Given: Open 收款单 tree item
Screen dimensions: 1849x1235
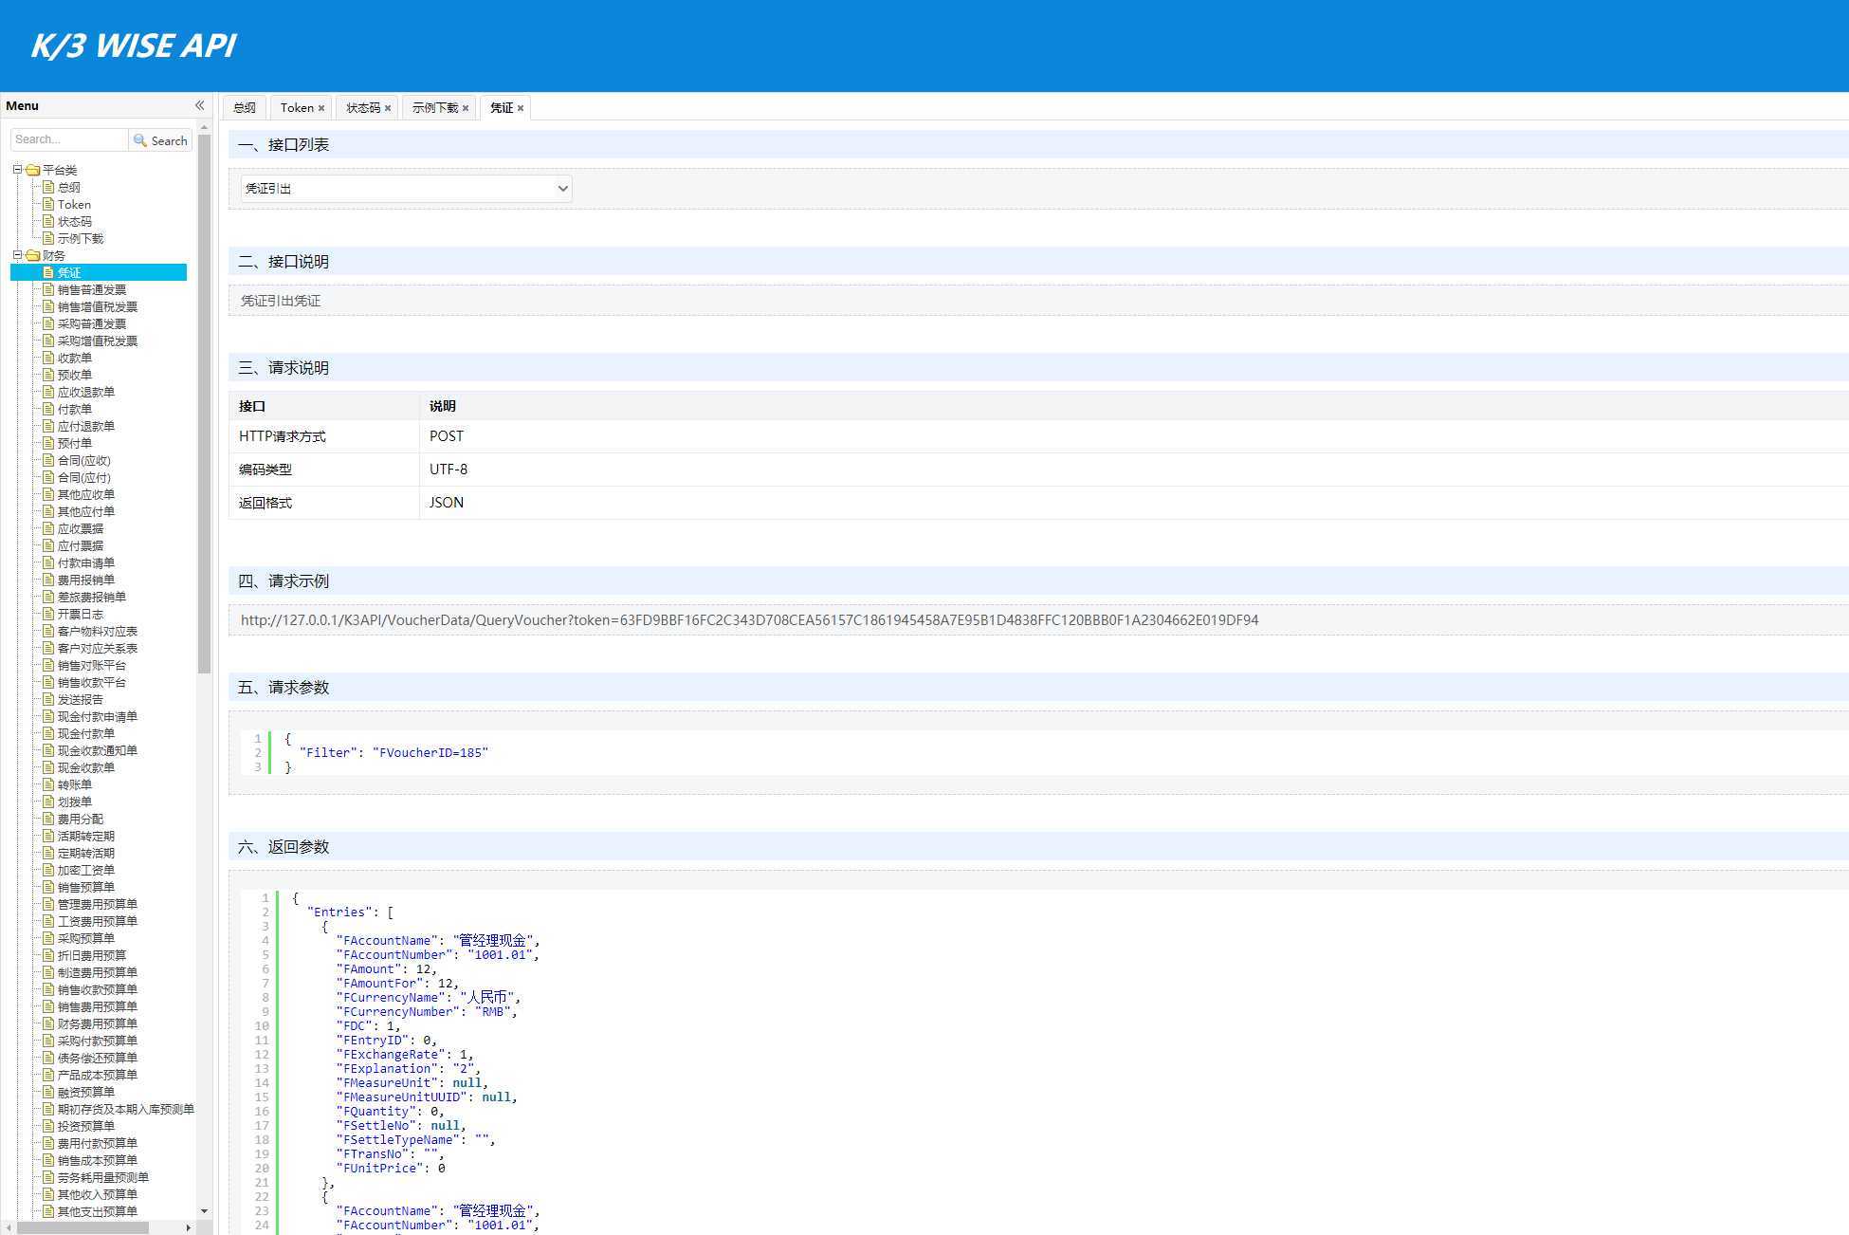Looking at the screenshot, I should tap(75, 359).
